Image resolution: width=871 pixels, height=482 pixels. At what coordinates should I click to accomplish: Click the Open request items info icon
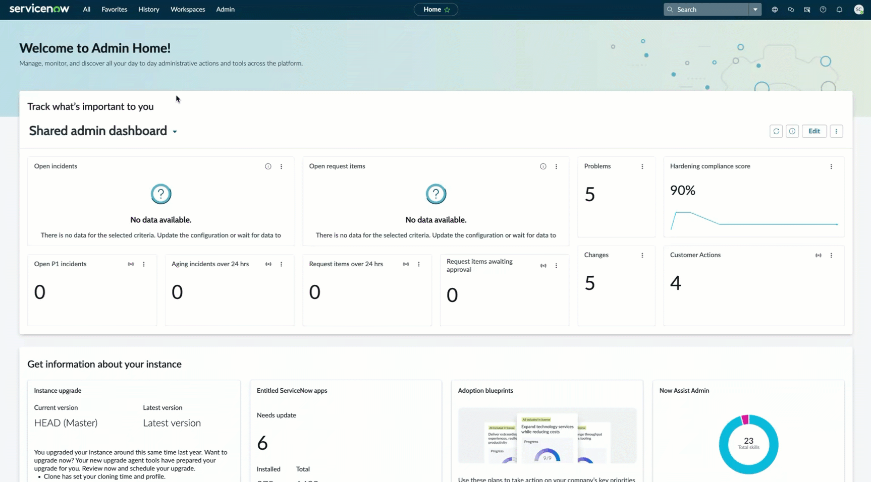[x=543, y=166]
